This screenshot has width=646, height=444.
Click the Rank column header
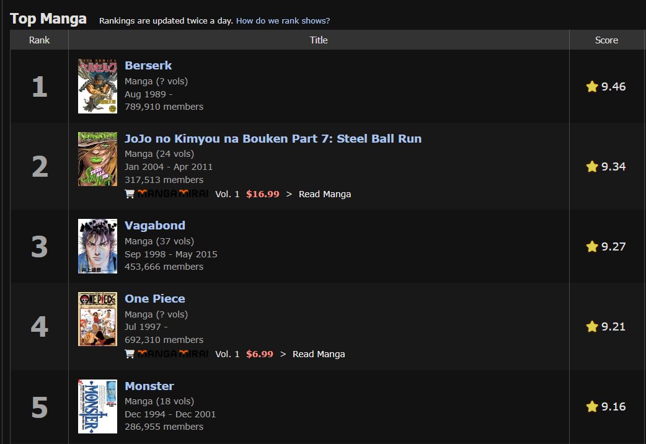tap(39, 40)
